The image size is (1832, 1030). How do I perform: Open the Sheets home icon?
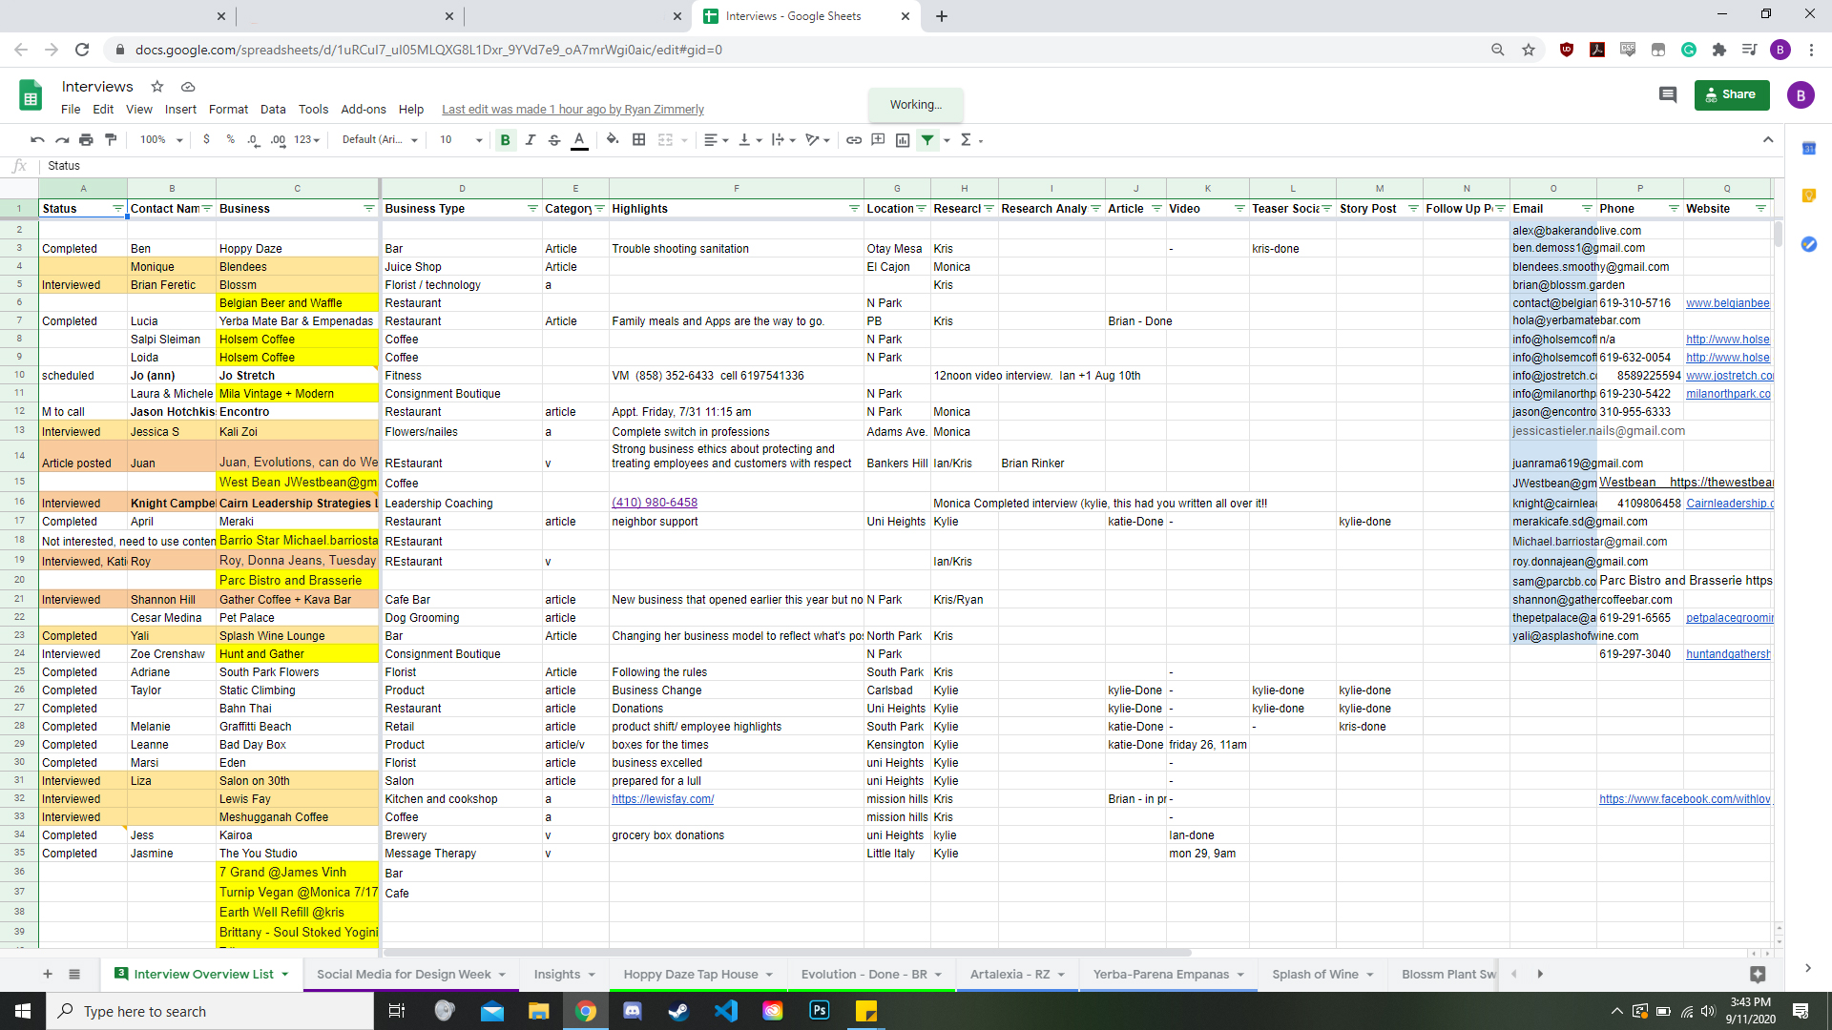point(31,95)
